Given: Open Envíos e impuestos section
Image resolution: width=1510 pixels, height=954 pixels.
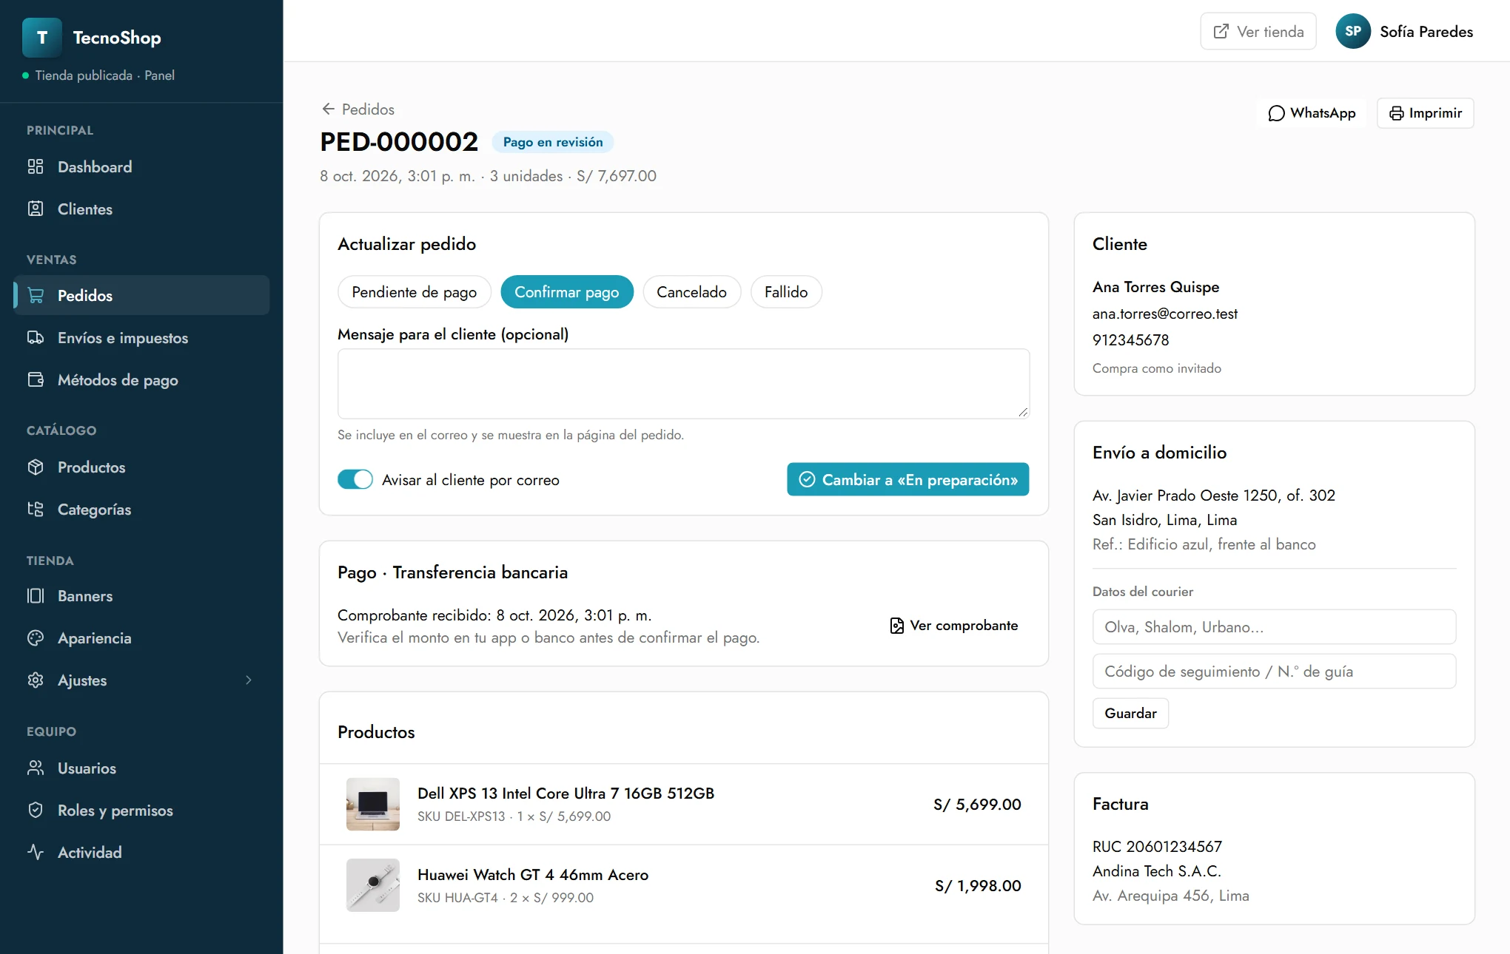Looking at the screenshot, I should pos(141,338).
